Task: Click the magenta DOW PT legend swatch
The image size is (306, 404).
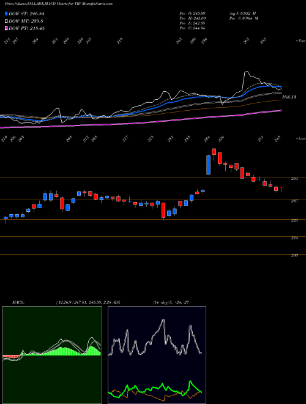Action: point(6,28)
